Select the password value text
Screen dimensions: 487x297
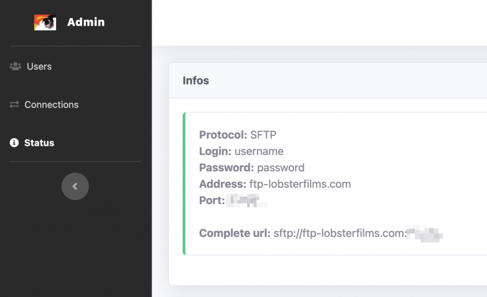[x=281, y=168]
